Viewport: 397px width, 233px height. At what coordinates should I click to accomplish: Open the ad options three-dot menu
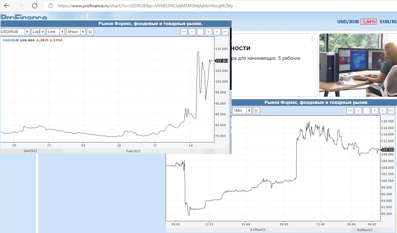[312, 39]
